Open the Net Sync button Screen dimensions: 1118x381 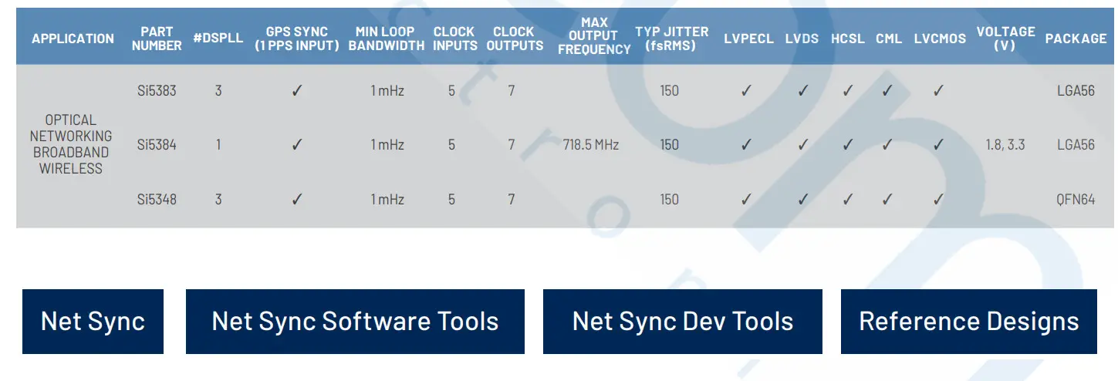coord(93,322)
